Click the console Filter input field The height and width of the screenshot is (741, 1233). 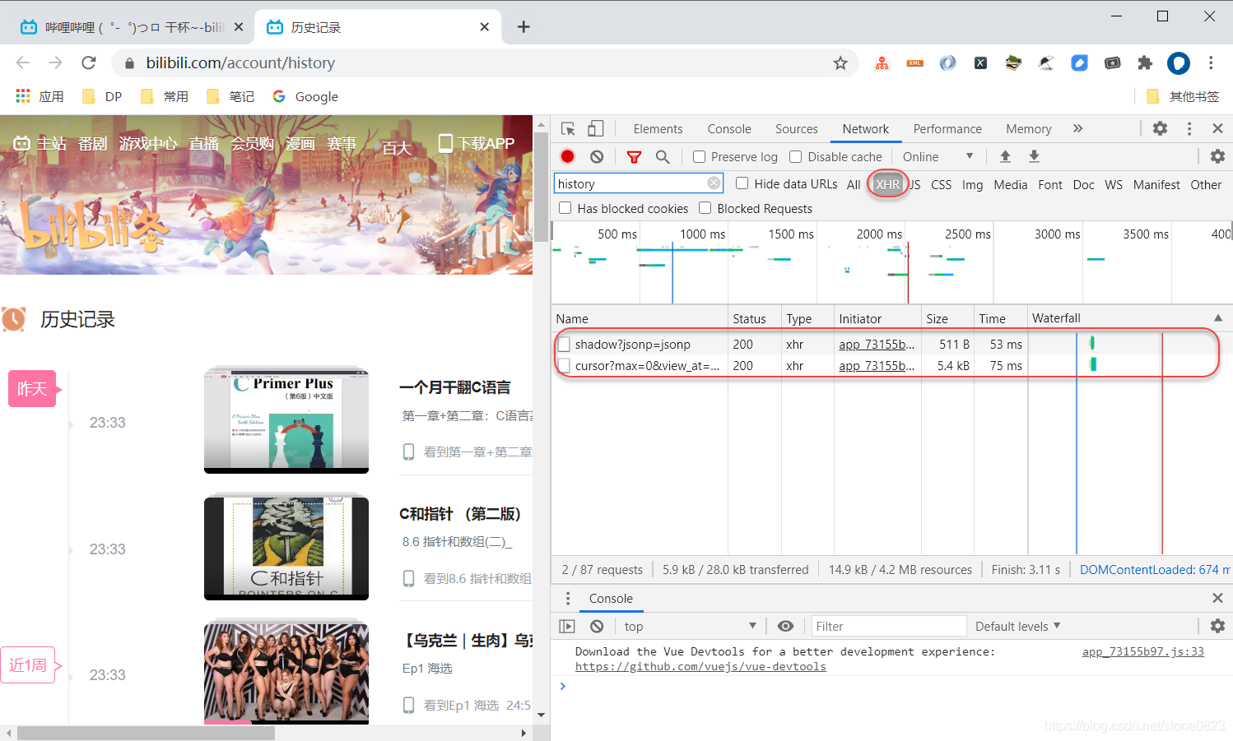887,626
